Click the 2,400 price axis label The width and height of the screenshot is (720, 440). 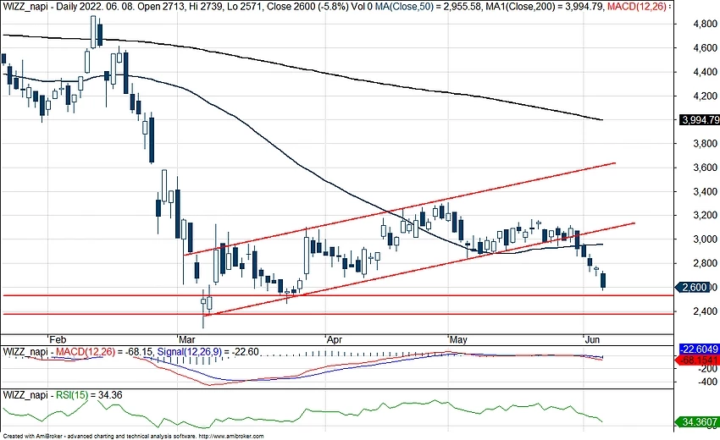coord(705,311)
